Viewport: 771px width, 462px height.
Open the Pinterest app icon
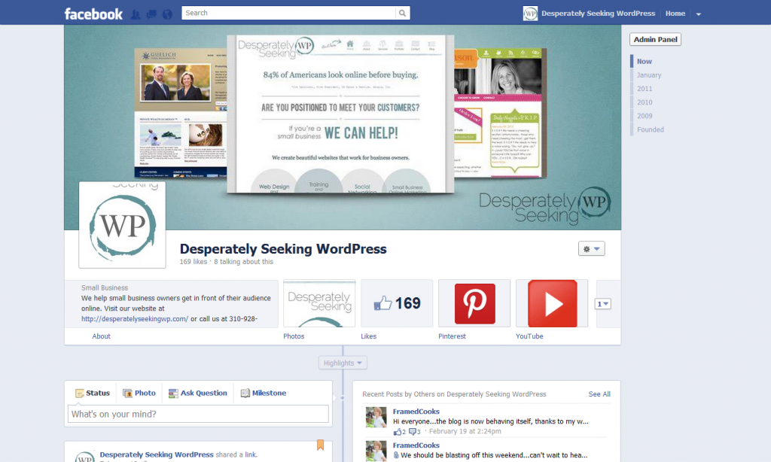tap(474, 303)
